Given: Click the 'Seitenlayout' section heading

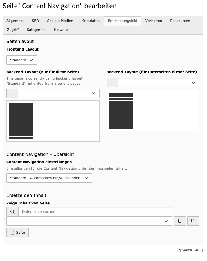Looking at the screenshot, I should (20, 41).
